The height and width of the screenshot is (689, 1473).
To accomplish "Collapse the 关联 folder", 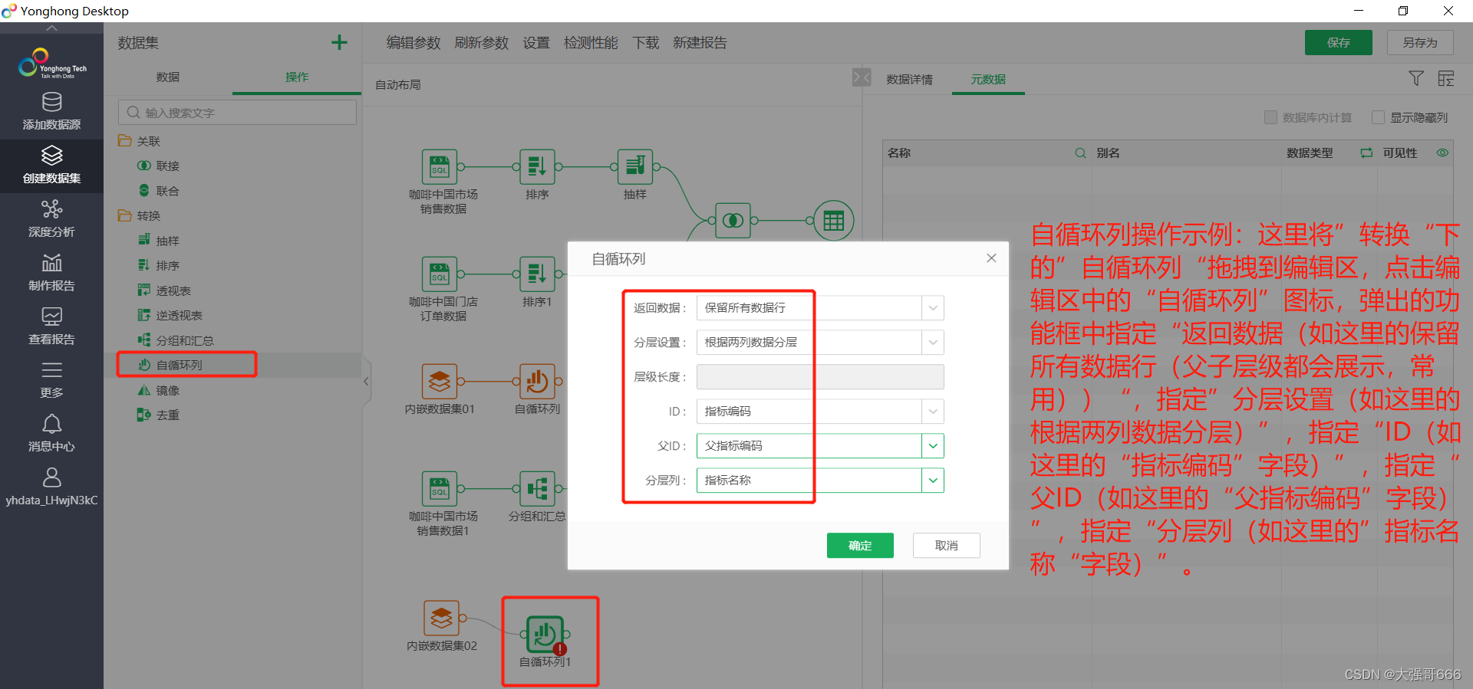I will pos(124,141).
